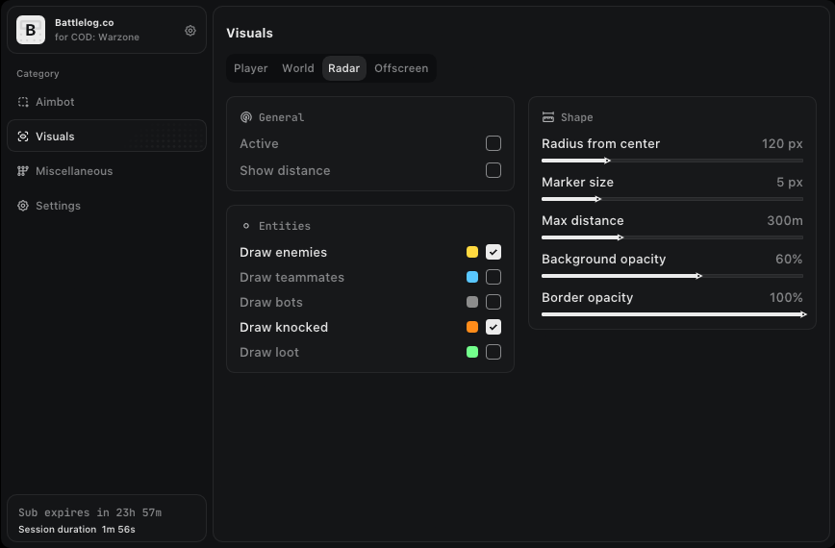Click the 60% background opacity value
Screen dimensions: 835x548
(789, 259)
